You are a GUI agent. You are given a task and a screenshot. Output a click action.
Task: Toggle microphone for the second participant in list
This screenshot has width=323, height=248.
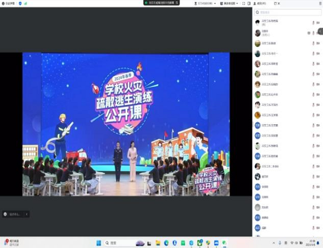313,33
